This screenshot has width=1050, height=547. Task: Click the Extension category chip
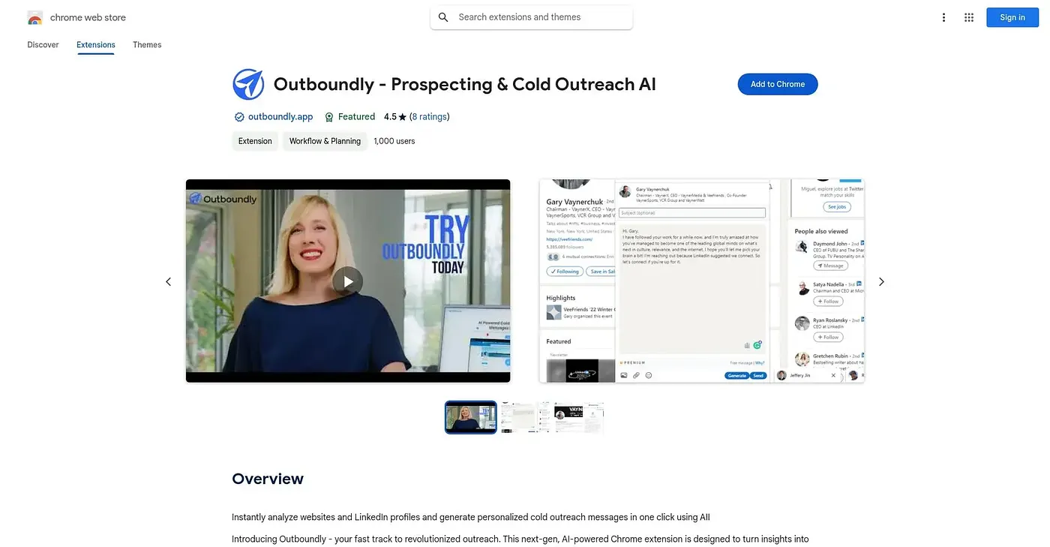[x=255, y=141]
